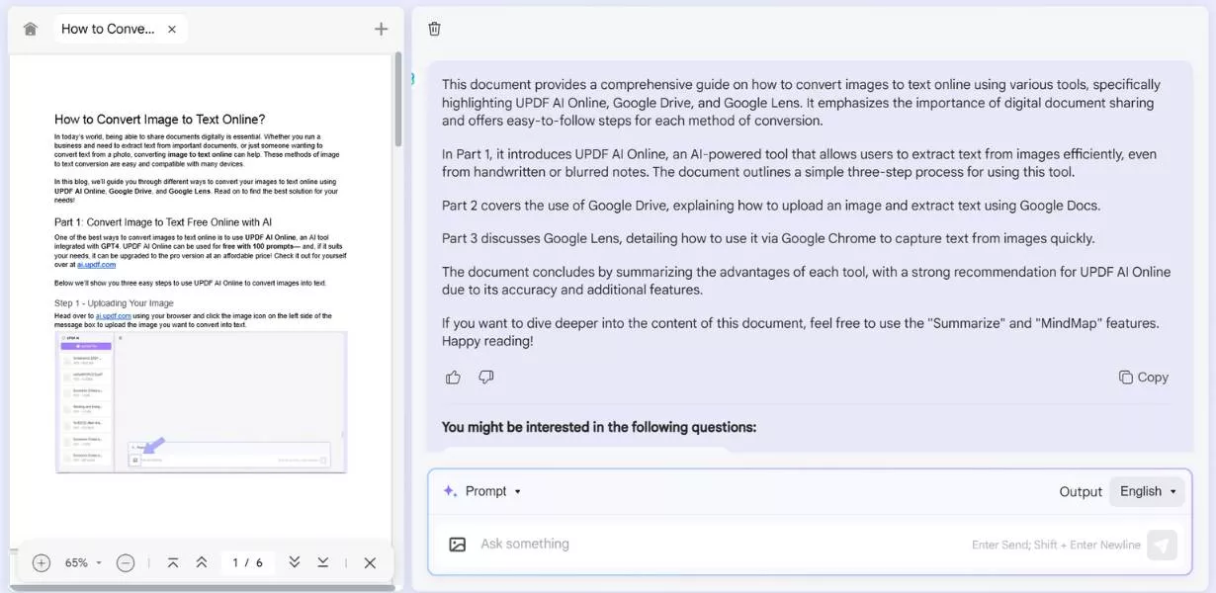Image resolution: width=1216 pixels, height=593 pixels.
Task: Copy the AI summary text
Action: 1143,377
